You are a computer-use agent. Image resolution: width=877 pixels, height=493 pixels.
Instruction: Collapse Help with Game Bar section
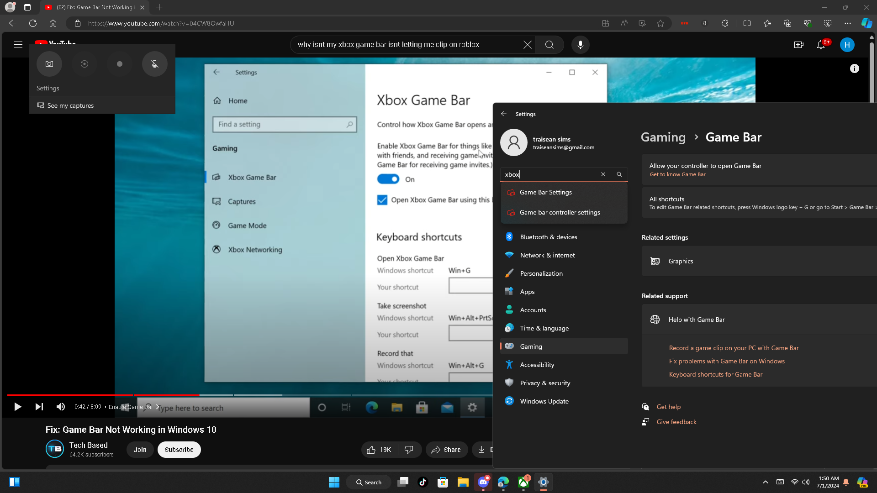coord(760,320)
